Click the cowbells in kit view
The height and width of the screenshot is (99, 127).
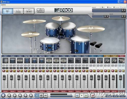pyautogui.click(x=96, y=45)
